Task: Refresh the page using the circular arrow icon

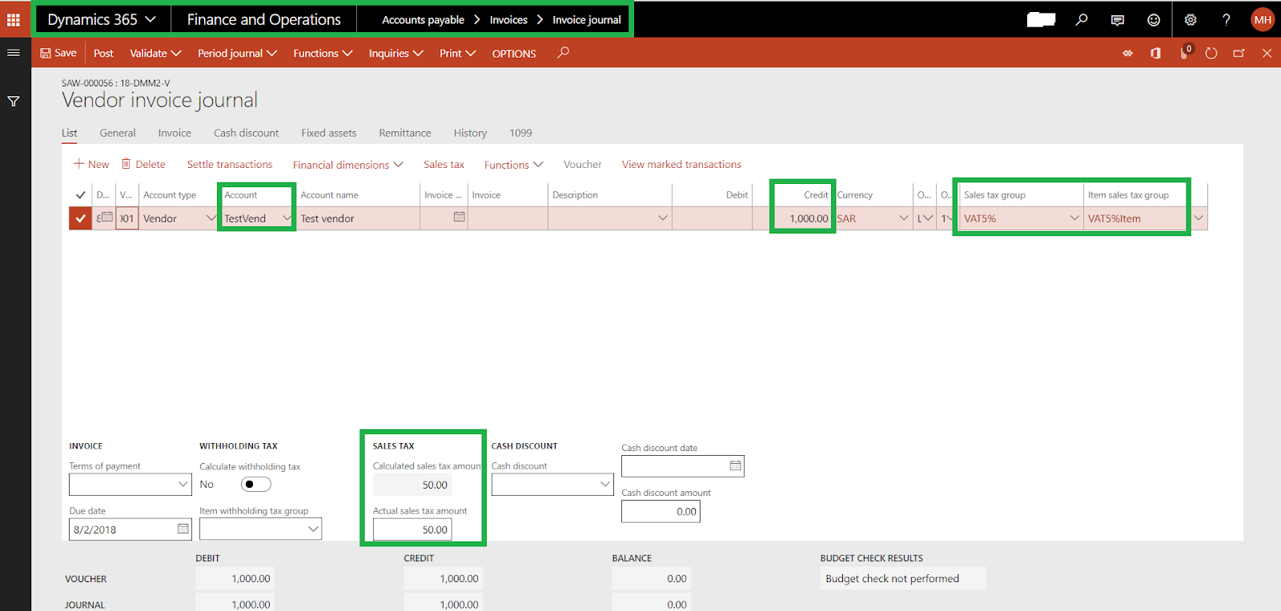Action: 1211,54
